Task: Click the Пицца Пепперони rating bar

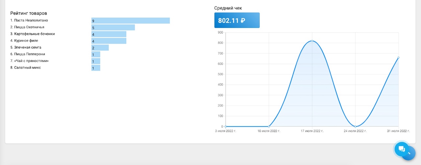Action: (x=96, y=54)
